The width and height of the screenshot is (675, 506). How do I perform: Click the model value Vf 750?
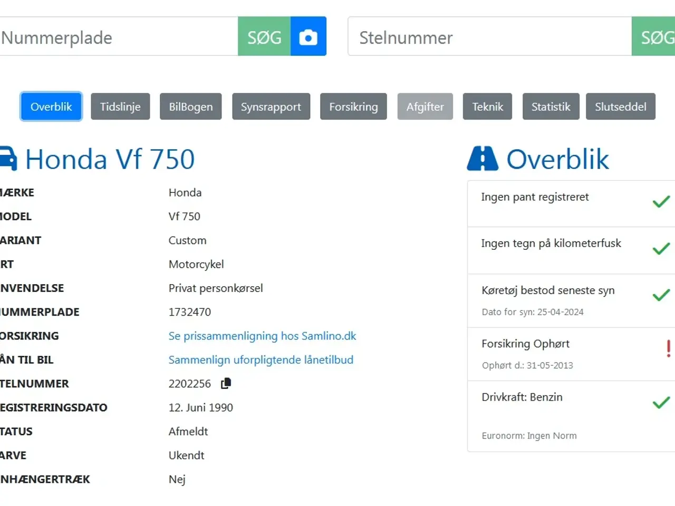tap(184, 216)
